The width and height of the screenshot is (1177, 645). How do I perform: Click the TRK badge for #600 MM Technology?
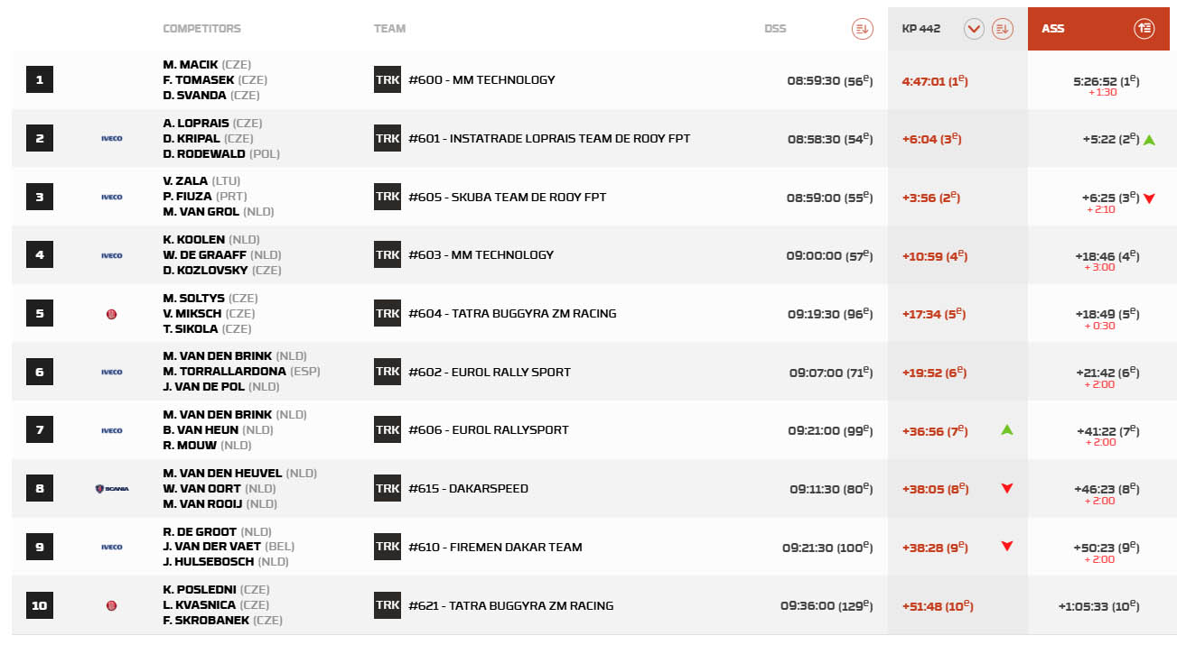click(388, 79)
